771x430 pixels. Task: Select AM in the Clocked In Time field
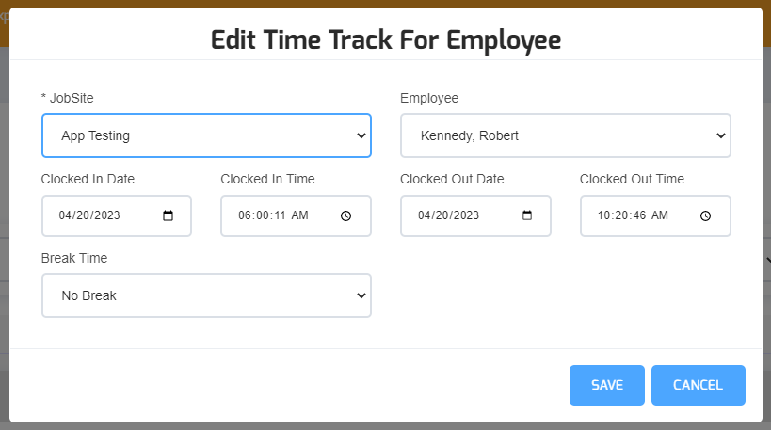299,215
